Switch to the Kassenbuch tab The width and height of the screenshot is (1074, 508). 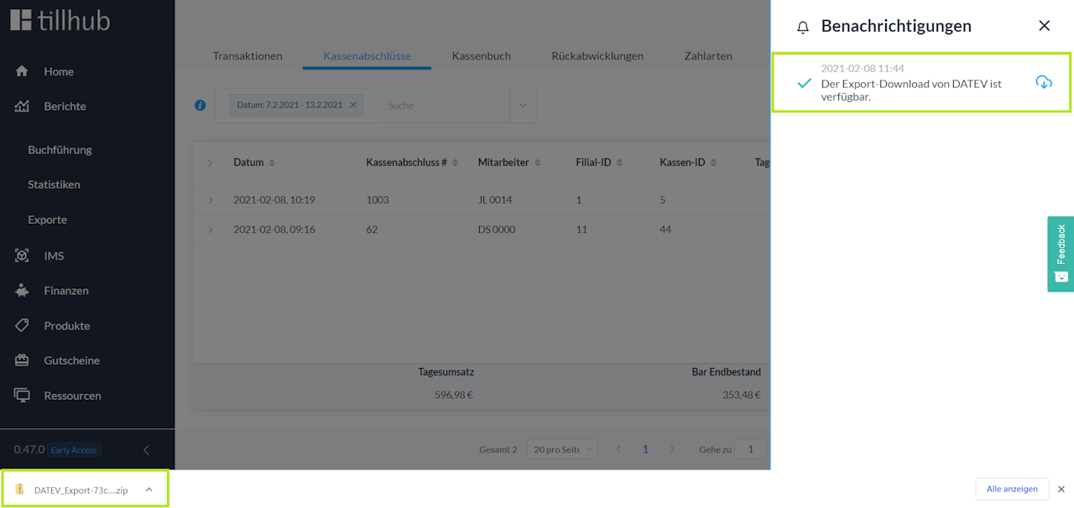pos(482,56)
